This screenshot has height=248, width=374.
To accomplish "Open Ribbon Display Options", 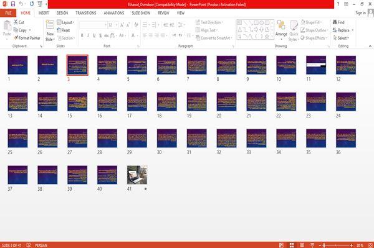I will pos(346,4).
